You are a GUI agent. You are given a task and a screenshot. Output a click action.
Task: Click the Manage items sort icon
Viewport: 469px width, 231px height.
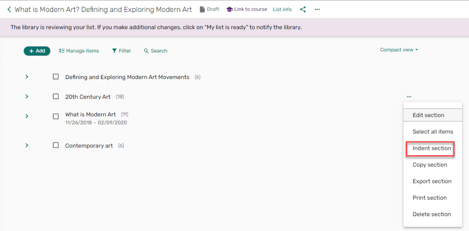(62, 51)
